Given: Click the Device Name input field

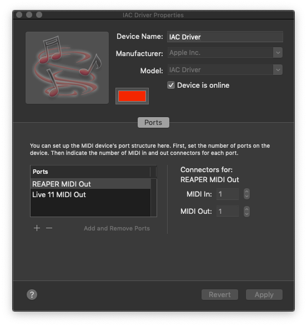Looking at the screenshot, I should [225, 37].
